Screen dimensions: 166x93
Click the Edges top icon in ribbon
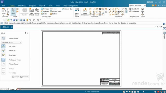click(142, 9)
